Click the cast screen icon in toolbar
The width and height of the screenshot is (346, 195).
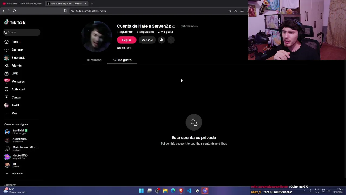pos(242,11)
